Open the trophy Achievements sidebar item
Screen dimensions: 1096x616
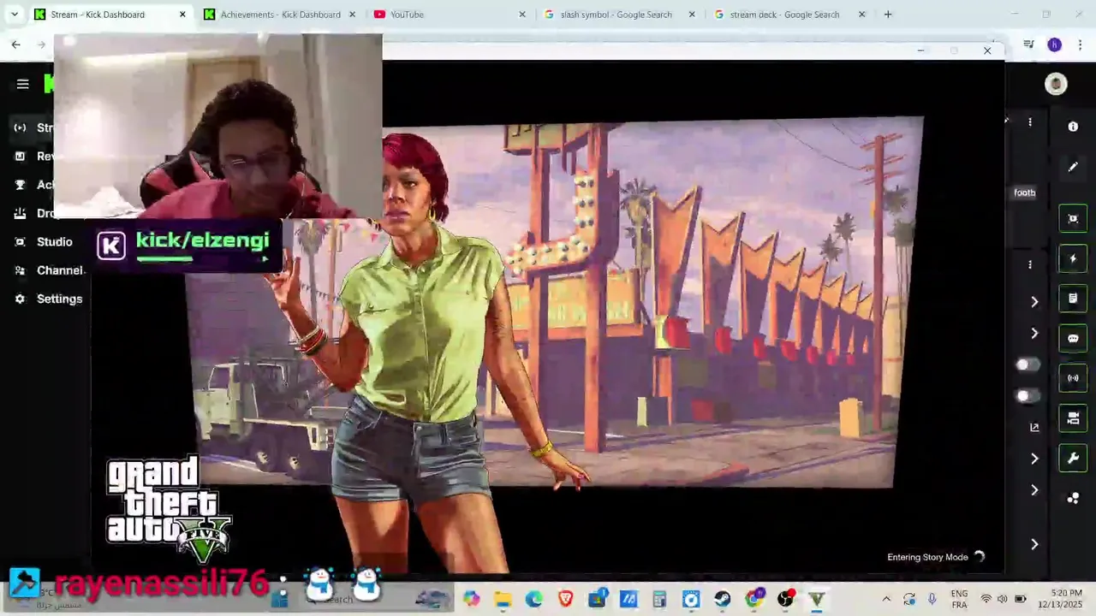[34, 185]
